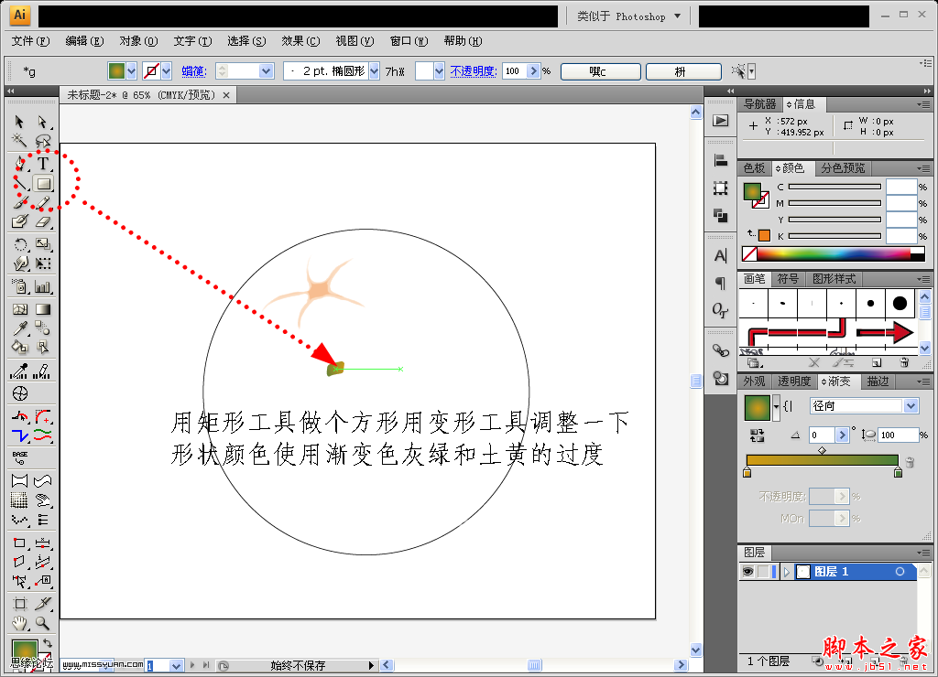Select the Paintbrush tool
This screenshot has height=677, width=938.
[20, 203]
